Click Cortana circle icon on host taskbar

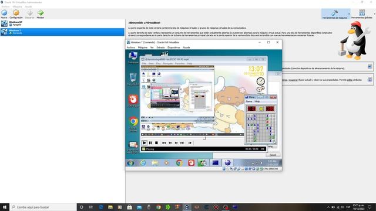(81, 207)
